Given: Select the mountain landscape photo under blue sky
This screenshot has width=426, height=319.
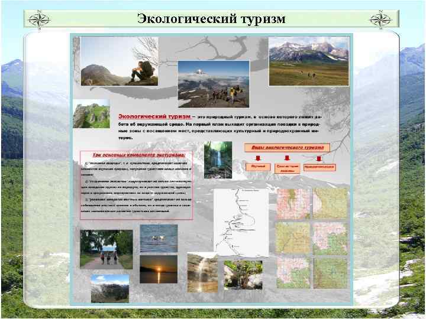Looking at the screenshot, I should click(x=110, y=289).
